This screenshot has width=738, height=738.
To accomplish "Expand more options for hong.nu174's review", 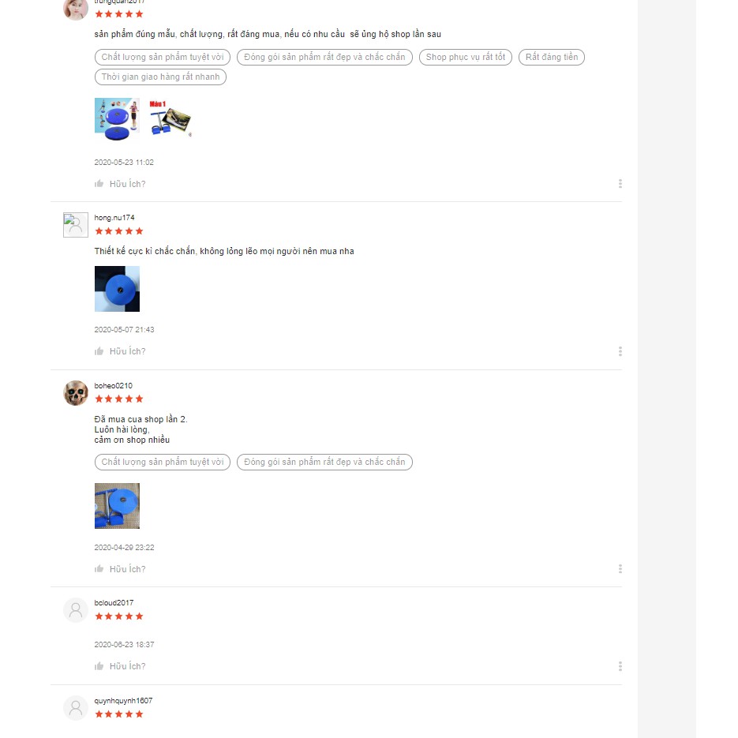I will (620, 351).
